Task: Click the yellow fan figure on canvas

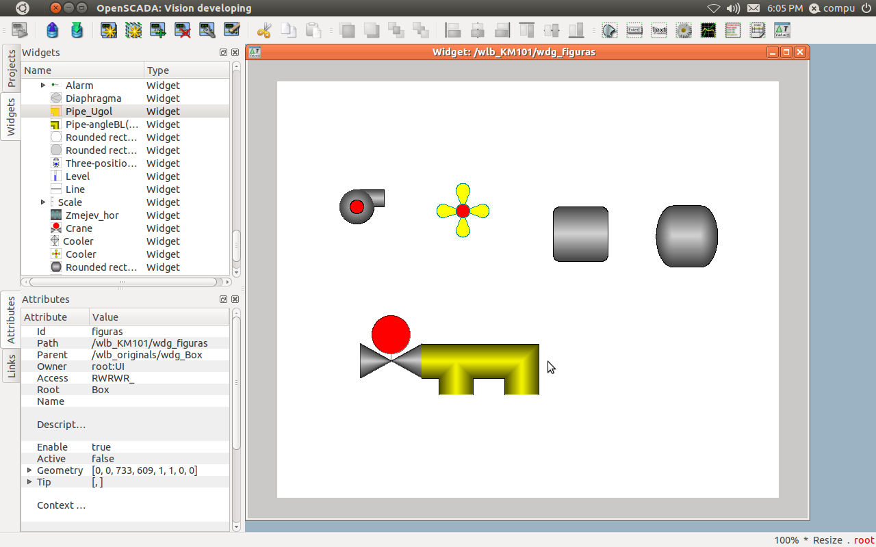Action: pos(463,211)
